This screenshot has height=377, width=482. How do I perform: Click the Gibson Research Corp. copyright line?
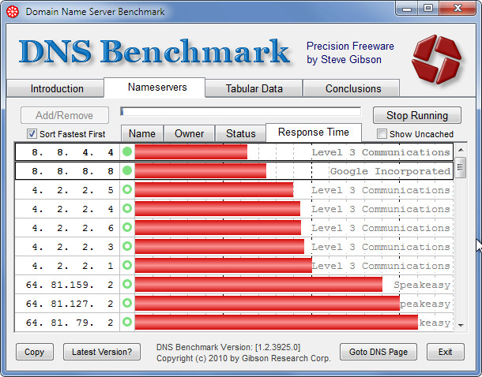[243, 358]
